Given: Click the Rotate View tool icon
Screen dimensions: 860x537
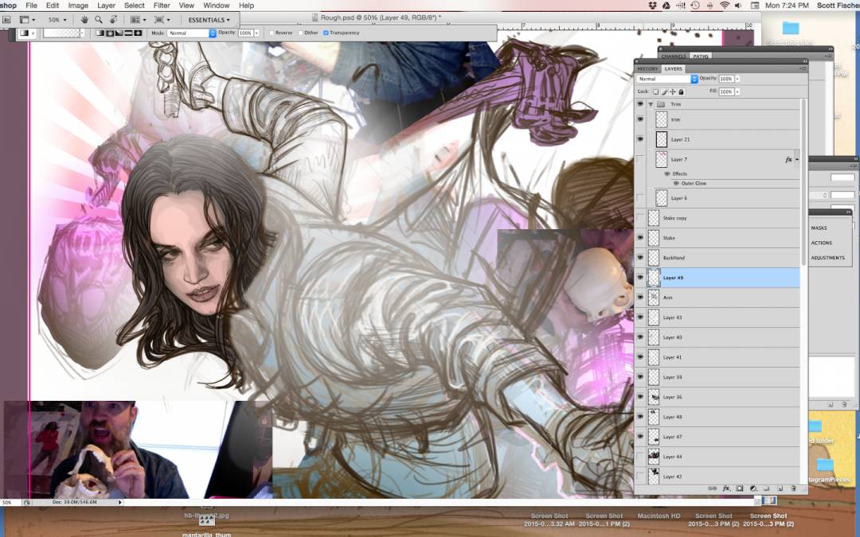Looking at the screenshot, I should pos(112,19).
